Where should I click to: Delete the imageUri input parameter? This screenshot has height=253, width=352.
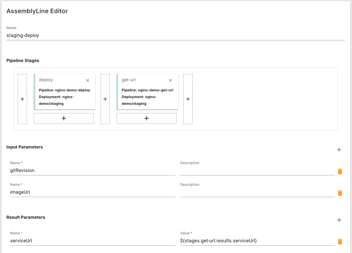340,193
